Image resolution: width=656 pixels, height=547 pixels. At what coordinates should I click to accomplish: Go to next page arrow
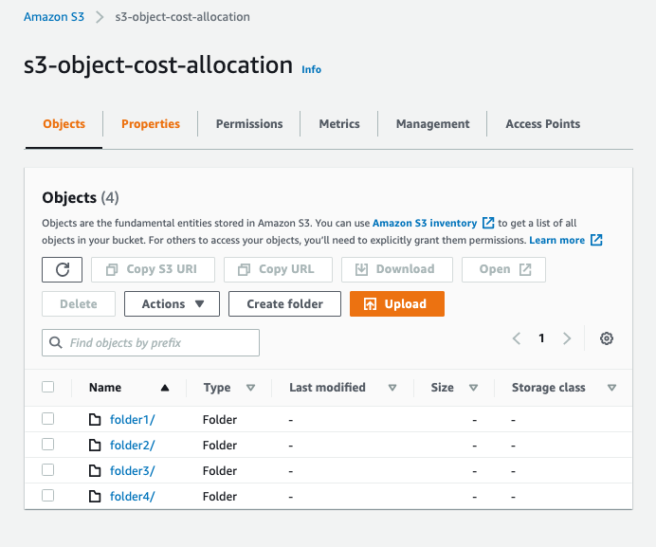pyautogui.click(x=567, y=338)
